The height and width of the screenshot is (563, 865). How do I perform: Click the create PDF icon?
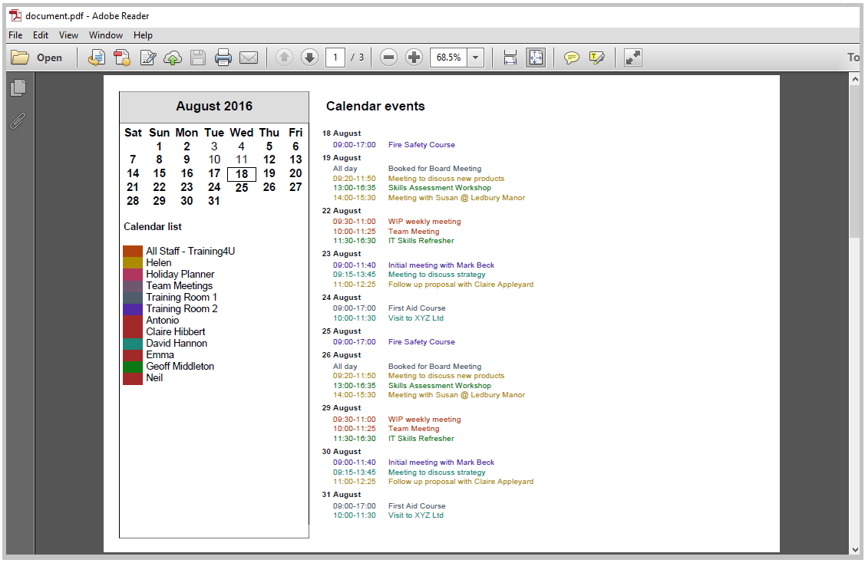coord(122,58)
